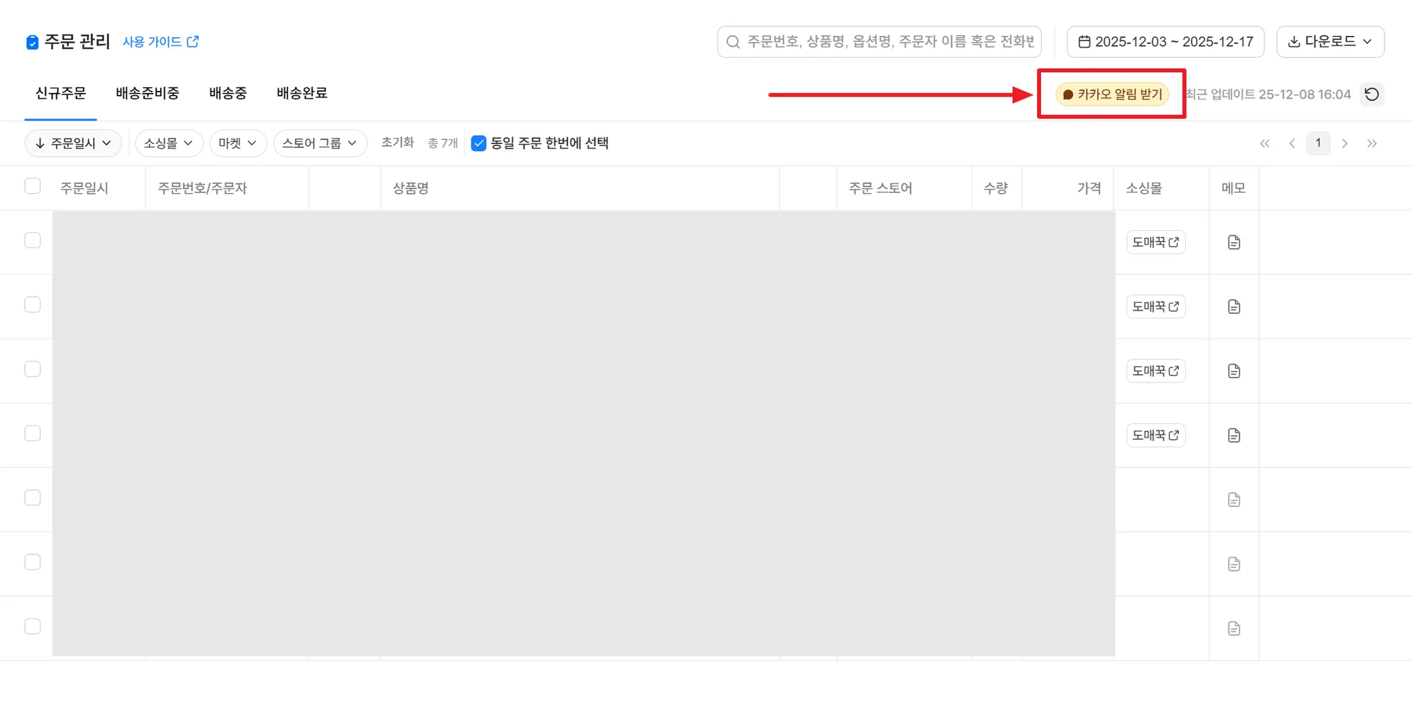
Task: Open the memo icon in the first order row
Action: tap(1234, 243)
